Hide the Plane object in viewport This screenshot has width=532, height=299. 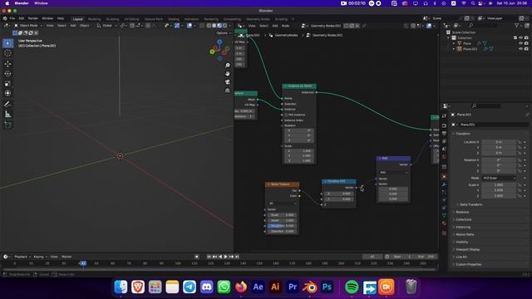point(521,43)
